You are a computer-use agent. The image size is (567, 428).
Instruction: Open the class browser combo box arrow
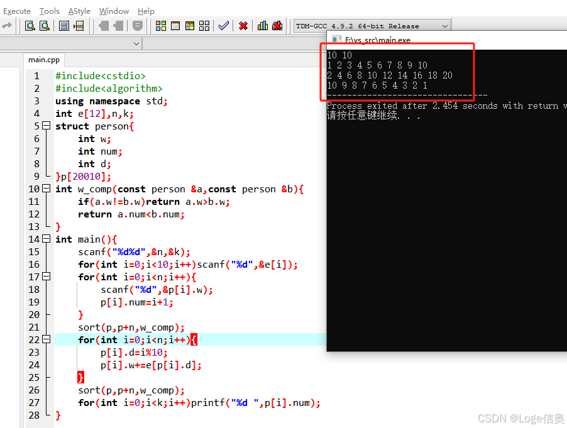[136, 44]
